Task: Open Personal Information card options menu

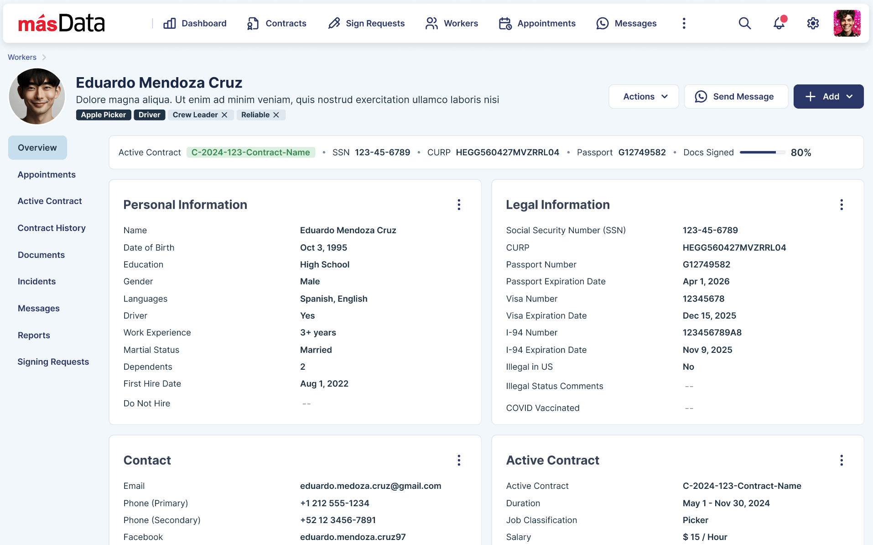Action: tap(459, 204)
